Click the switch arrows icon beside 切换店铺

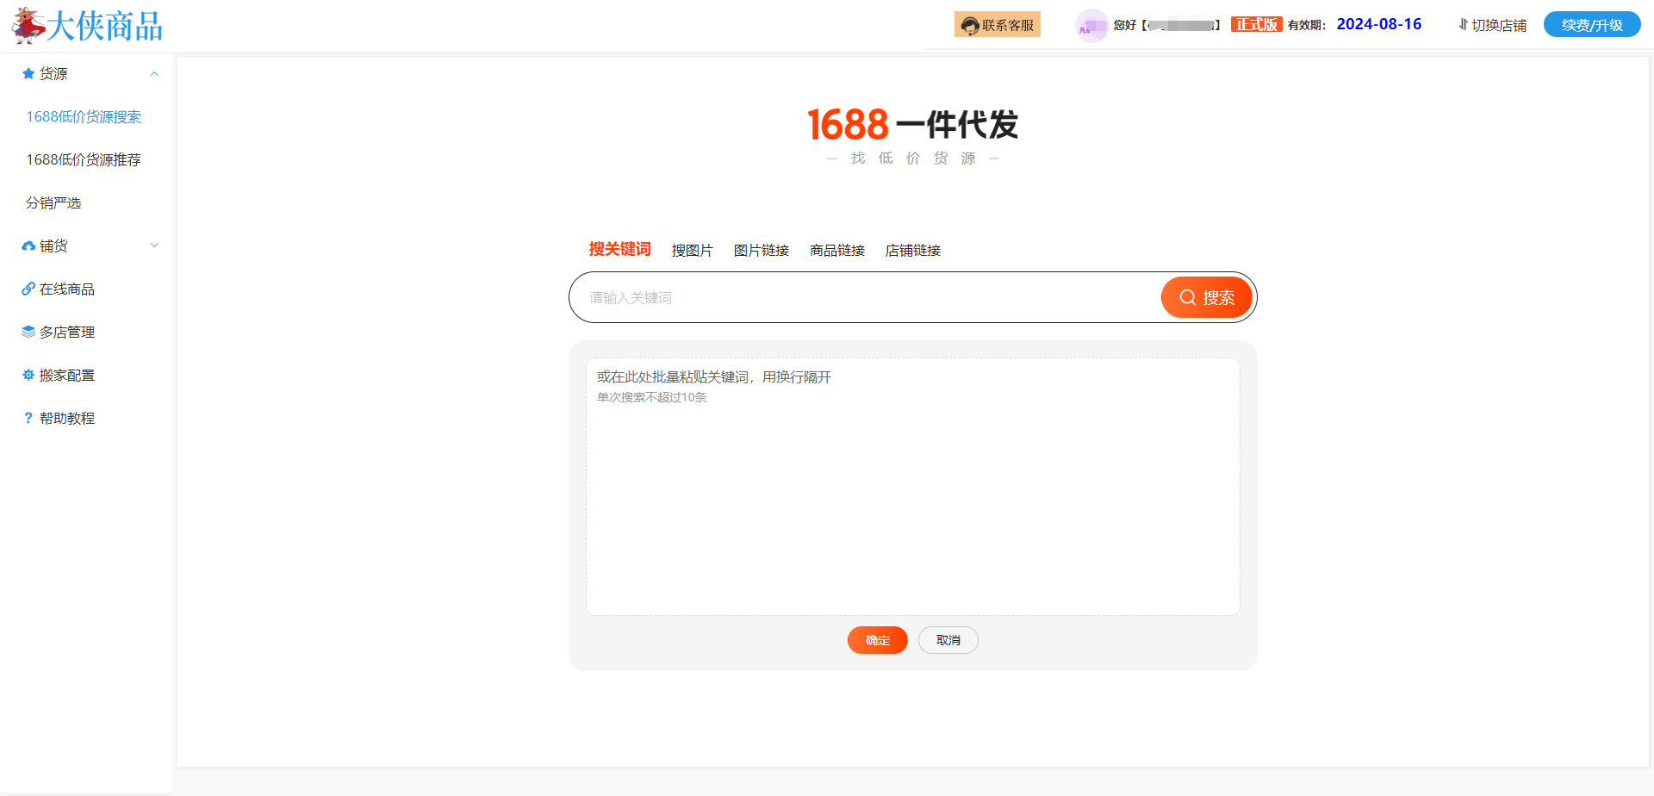(1463, 25)
